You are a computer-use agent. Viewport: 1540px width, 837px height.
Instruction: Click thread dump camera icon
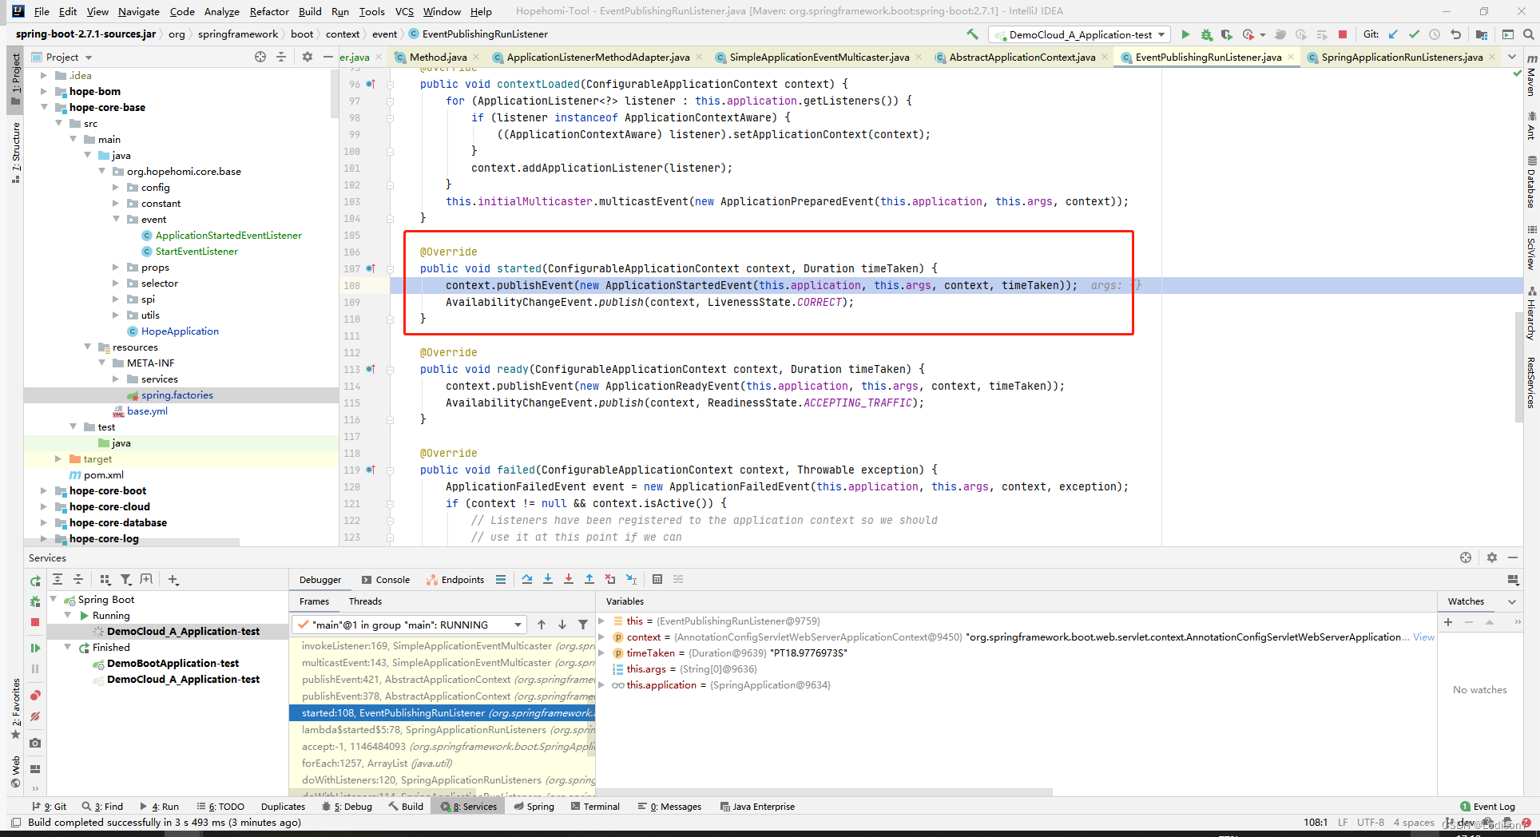35,743
